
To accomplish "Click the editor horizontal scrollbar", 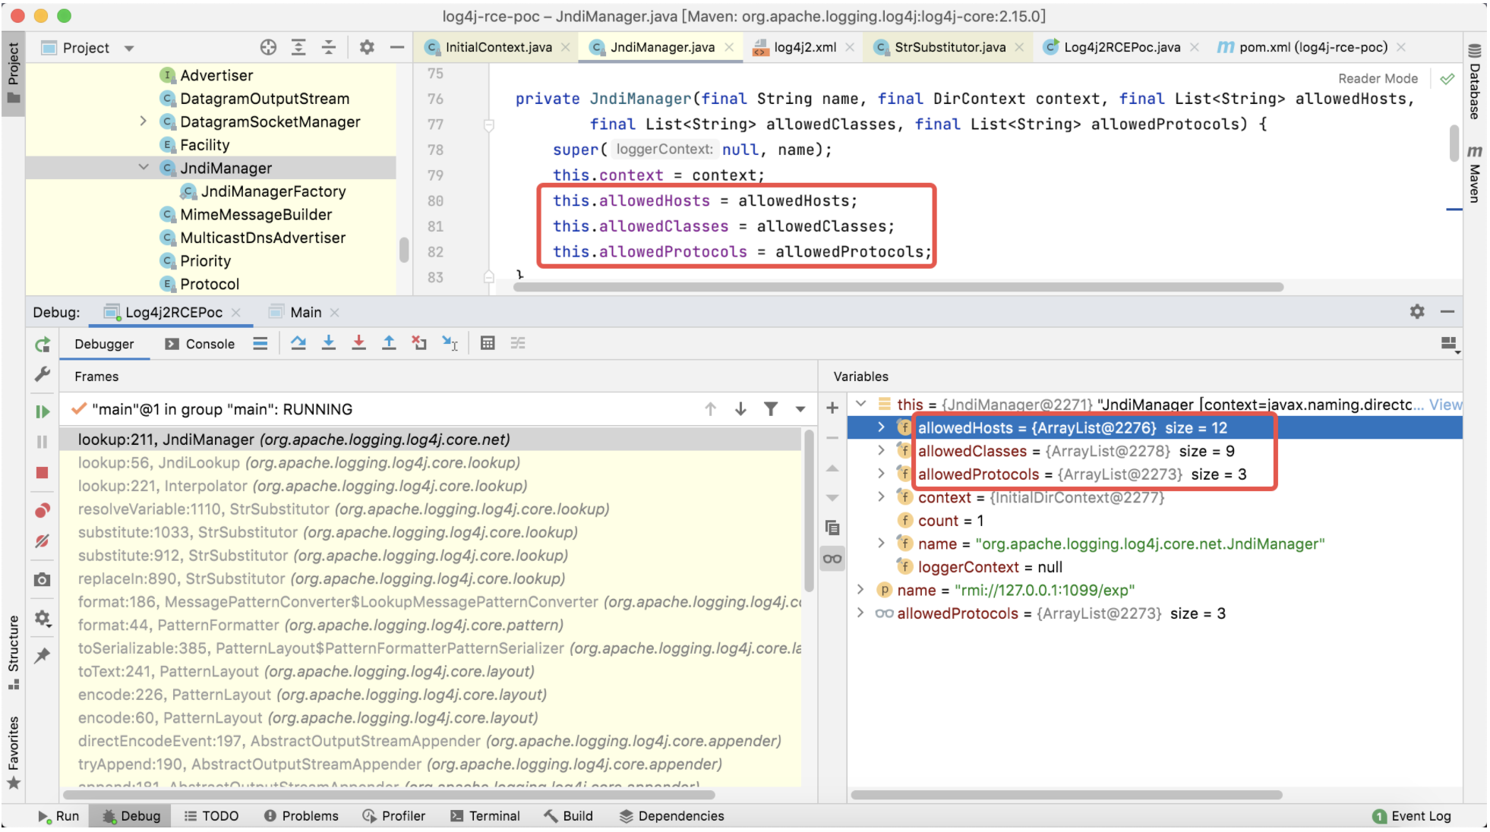I will (x=898, y=288).
